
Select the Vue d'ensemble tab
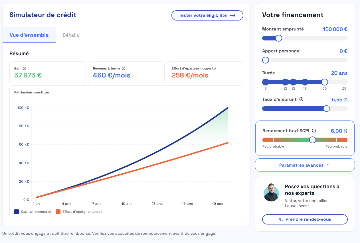point(29,35)
